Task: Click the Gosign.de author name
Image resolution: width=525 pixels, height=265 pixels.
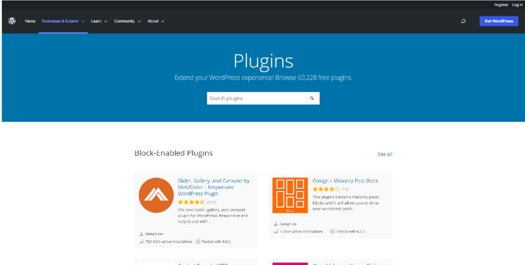Action: [288, 224]
